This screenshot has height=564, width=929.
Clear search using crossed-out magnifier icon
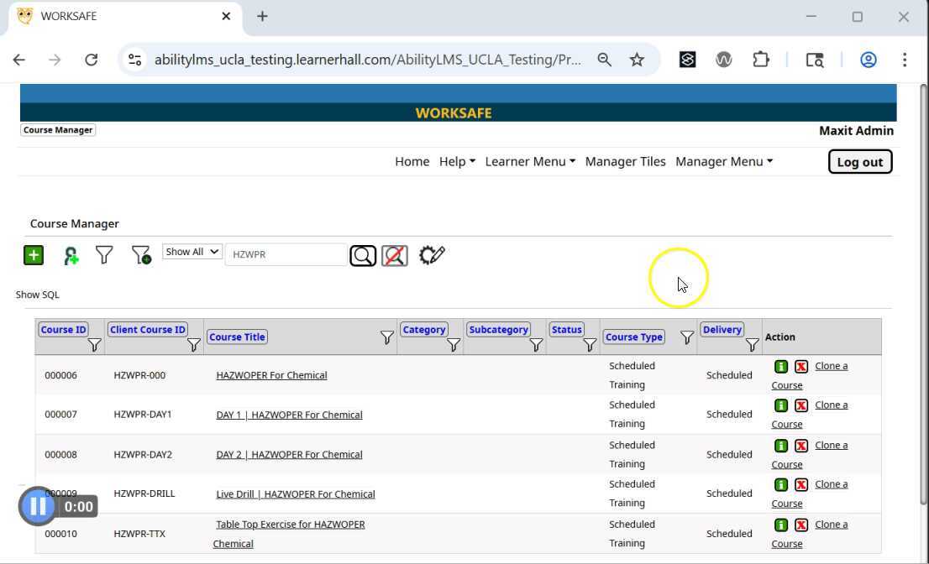[x=395, y=255]
